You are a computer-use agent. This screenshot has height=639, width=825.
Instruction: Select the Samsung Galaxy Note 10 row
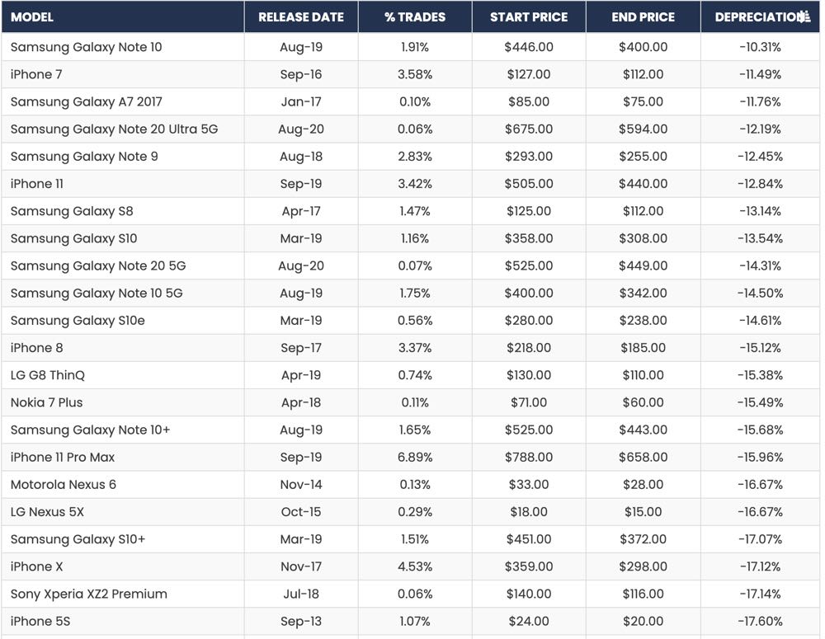pos(86,47)
